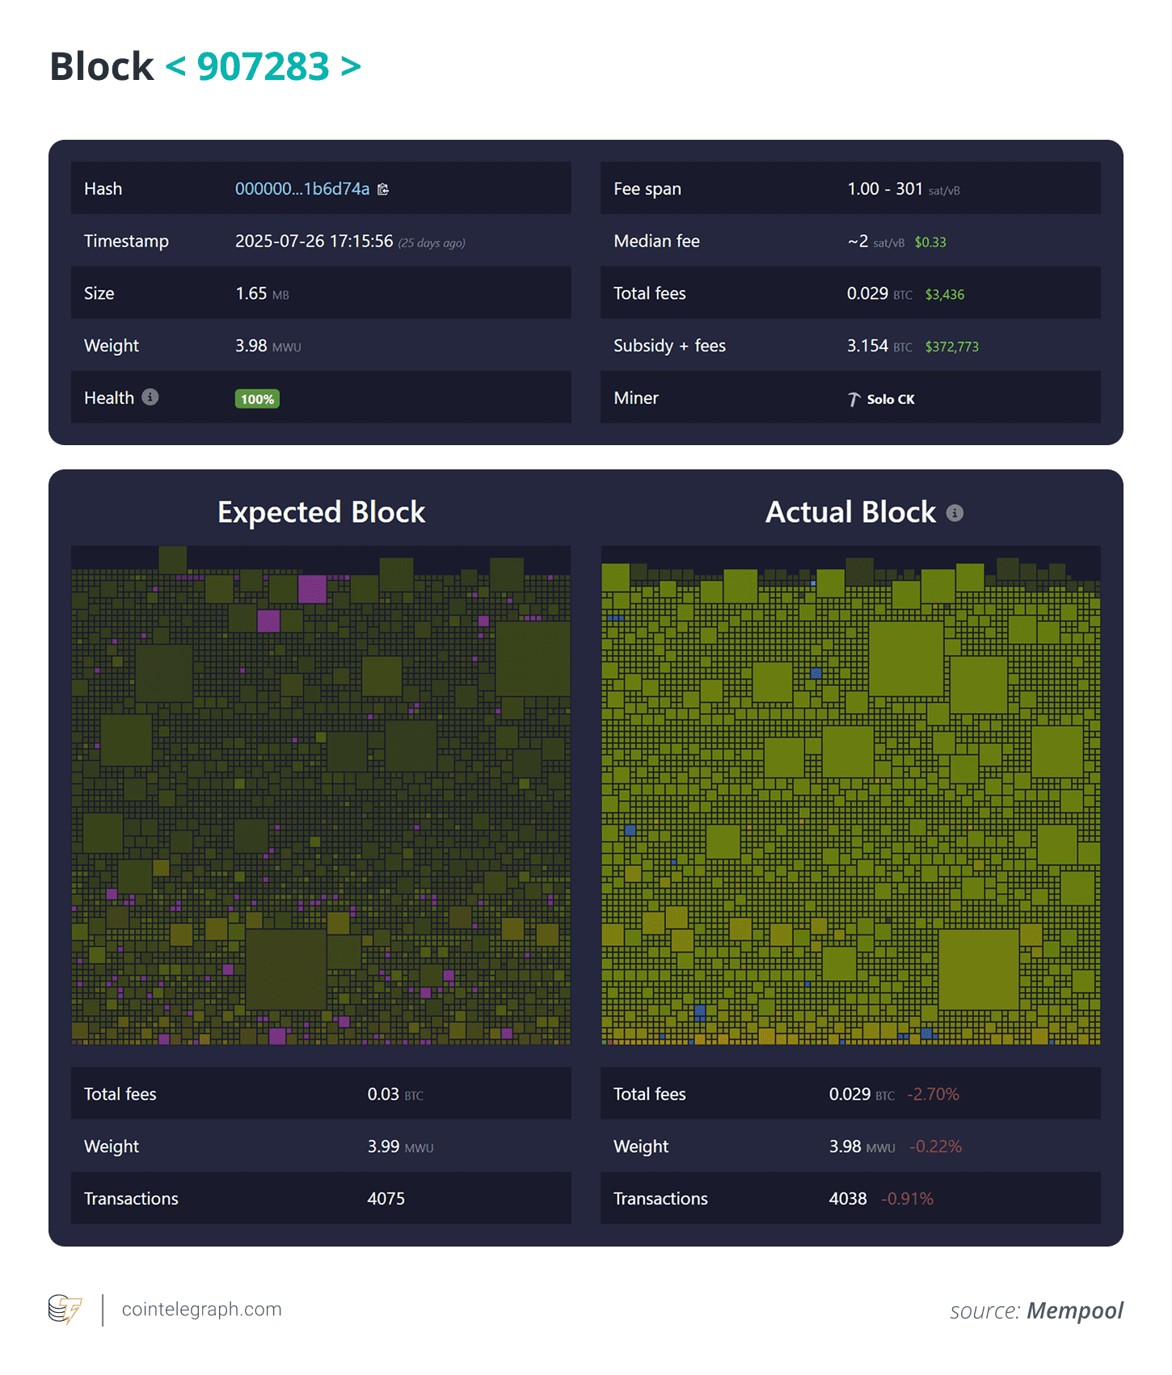Click the Mempool source text
Screen dimensions: 1172x1375
(1074, 1310)
